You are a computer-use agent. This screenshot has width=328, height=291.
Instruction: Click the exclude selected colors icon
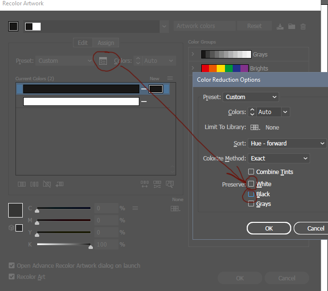[47, 184]
